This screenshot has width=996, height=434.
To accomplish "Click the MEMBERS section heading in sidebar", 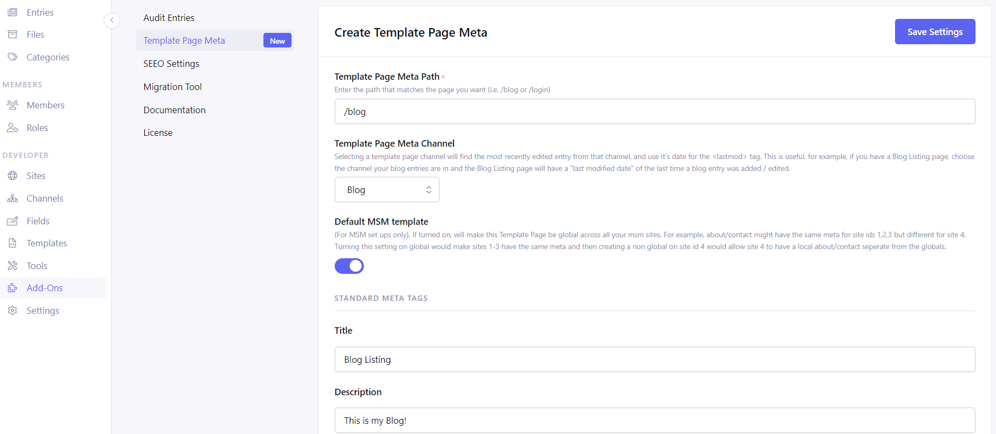I will coord(22,85).
